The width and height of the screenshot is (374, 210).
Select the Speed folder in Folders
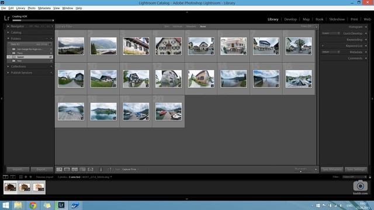pyautogui.click(x=30, y=57)
